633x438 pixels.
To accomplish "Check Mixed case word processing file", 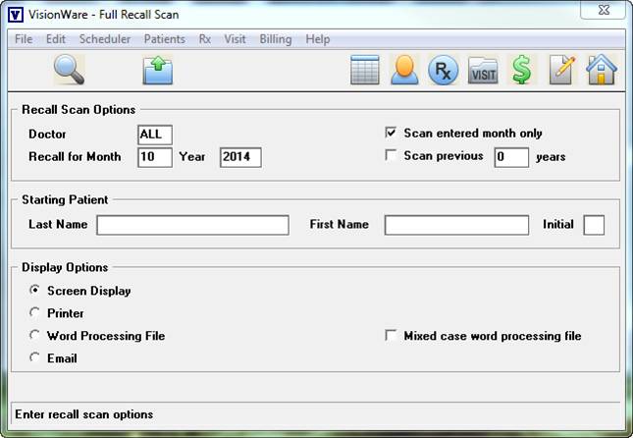I will coord(391,335).
